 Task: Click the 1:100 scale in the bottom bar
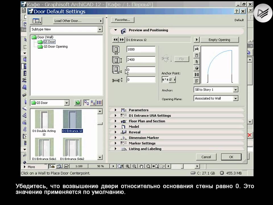pyautogui.click(x=79, y=166)
